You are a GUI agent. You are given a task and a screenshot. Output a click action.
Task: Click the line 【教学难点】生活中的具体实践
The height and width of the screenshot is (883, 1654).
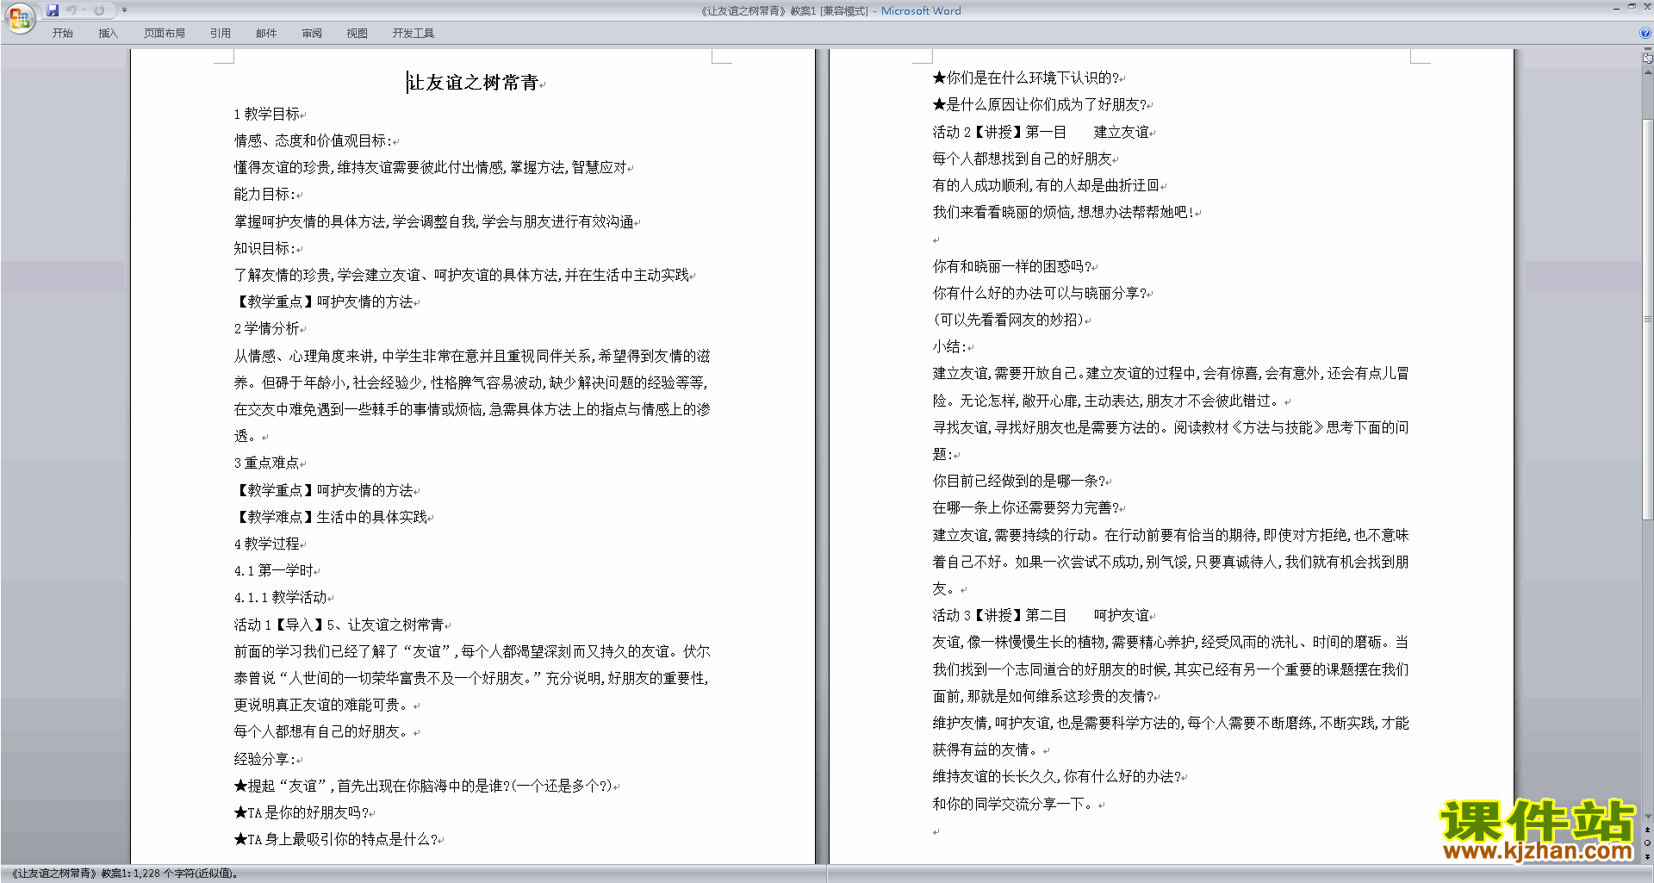pos(331,517)
